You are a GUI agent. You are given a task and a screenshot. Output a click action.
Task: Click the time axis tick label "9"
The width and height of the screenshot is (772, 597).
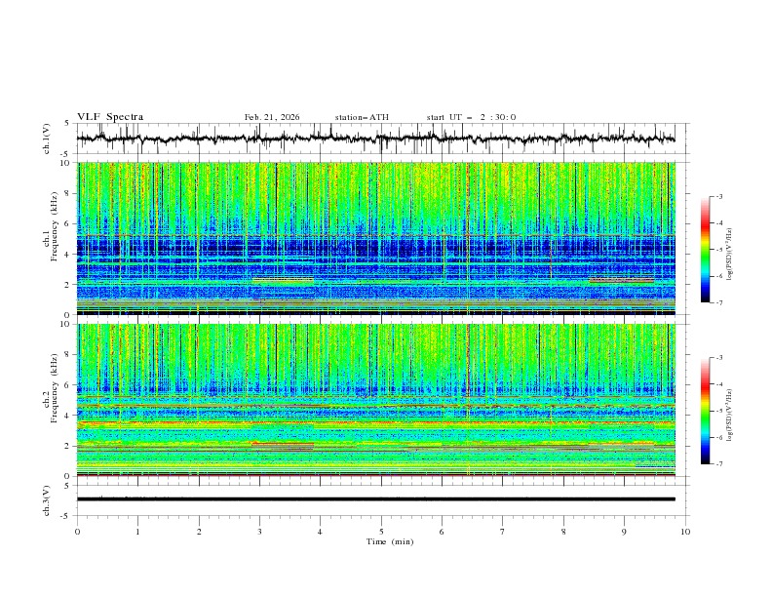coord(624,532)
